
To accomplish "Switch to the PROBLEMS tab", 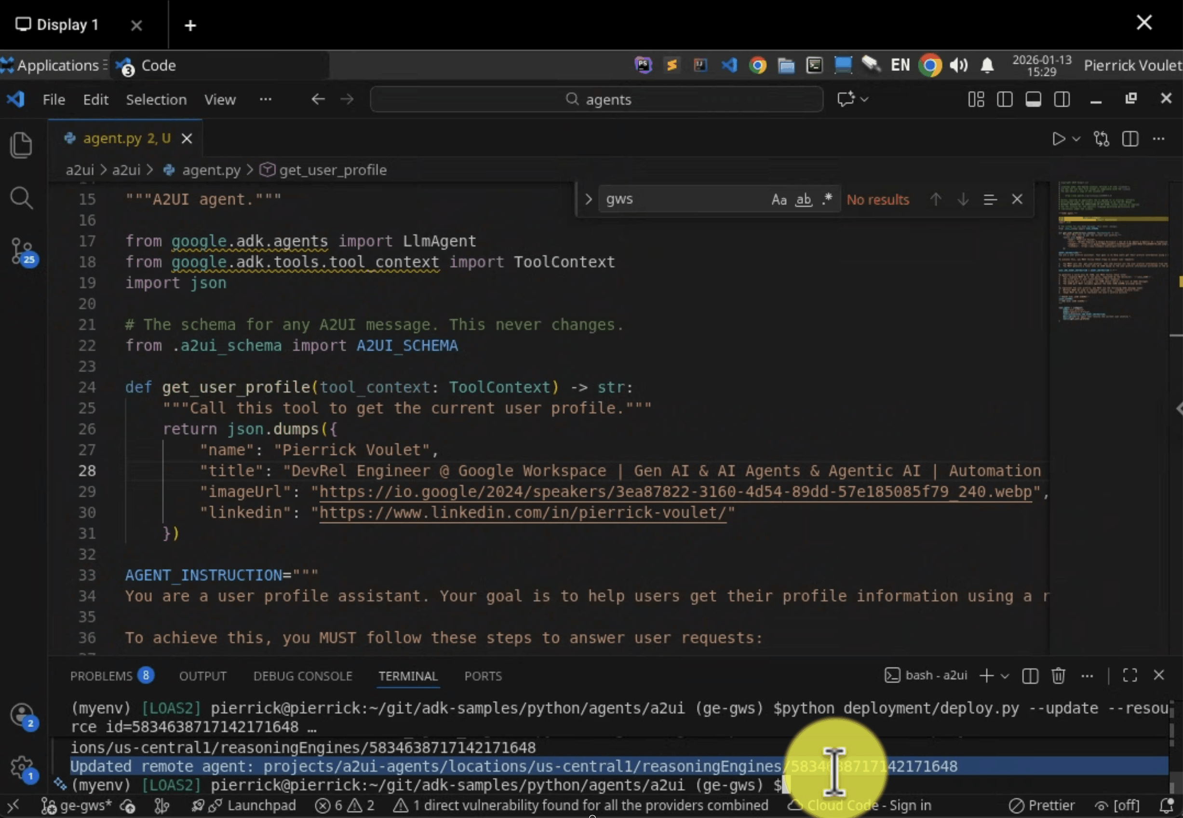I will pos(101,676).
